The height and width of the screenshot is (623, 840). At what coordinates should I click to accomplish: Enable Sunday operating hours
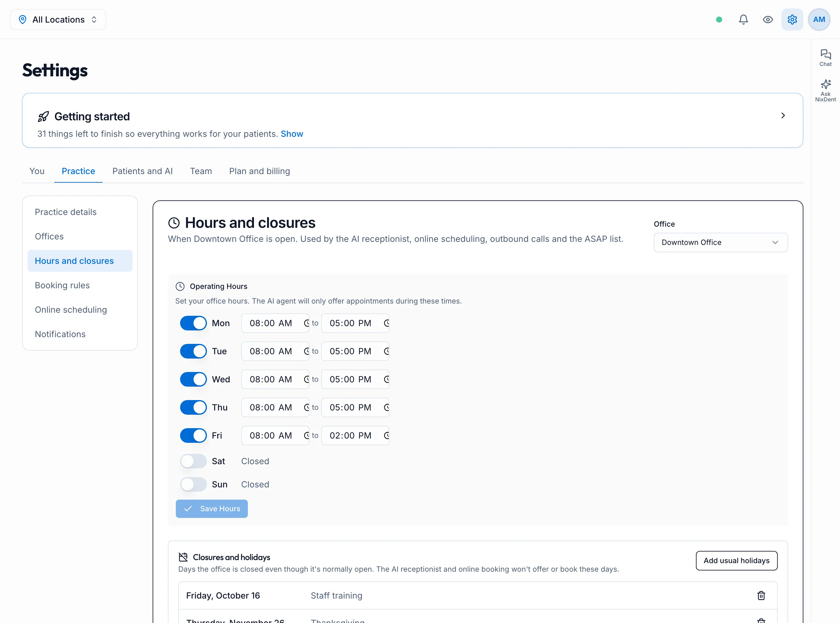pos(193,485)
